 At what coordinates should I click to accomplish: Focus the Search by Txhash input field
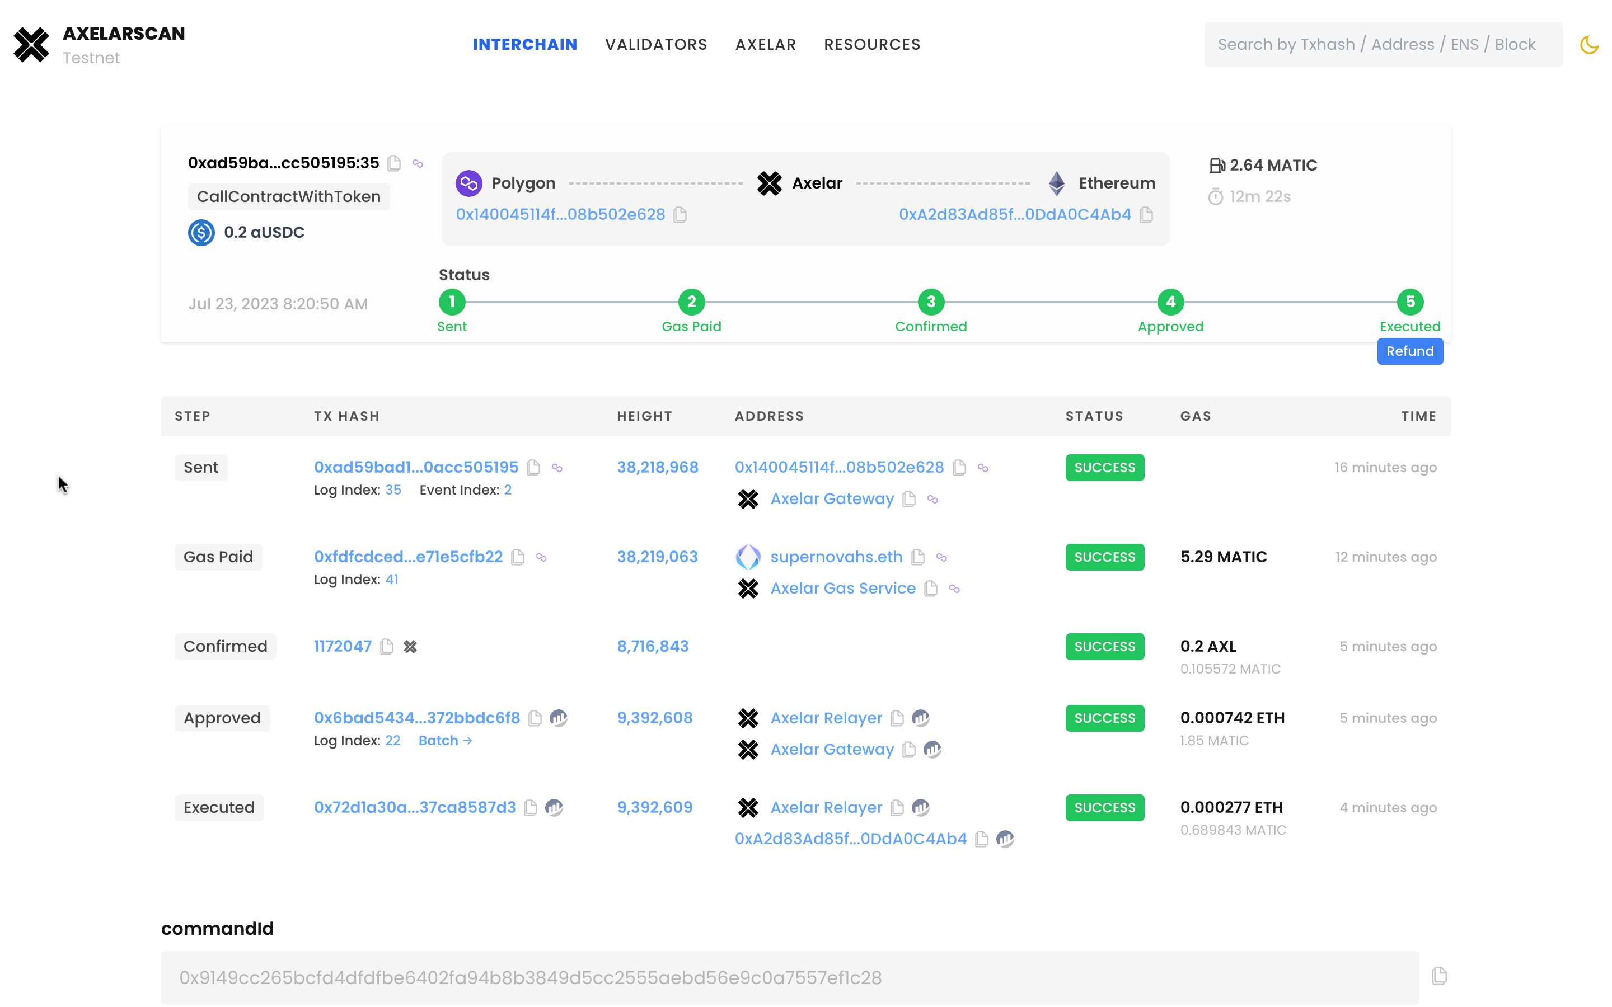[1383, 45]
